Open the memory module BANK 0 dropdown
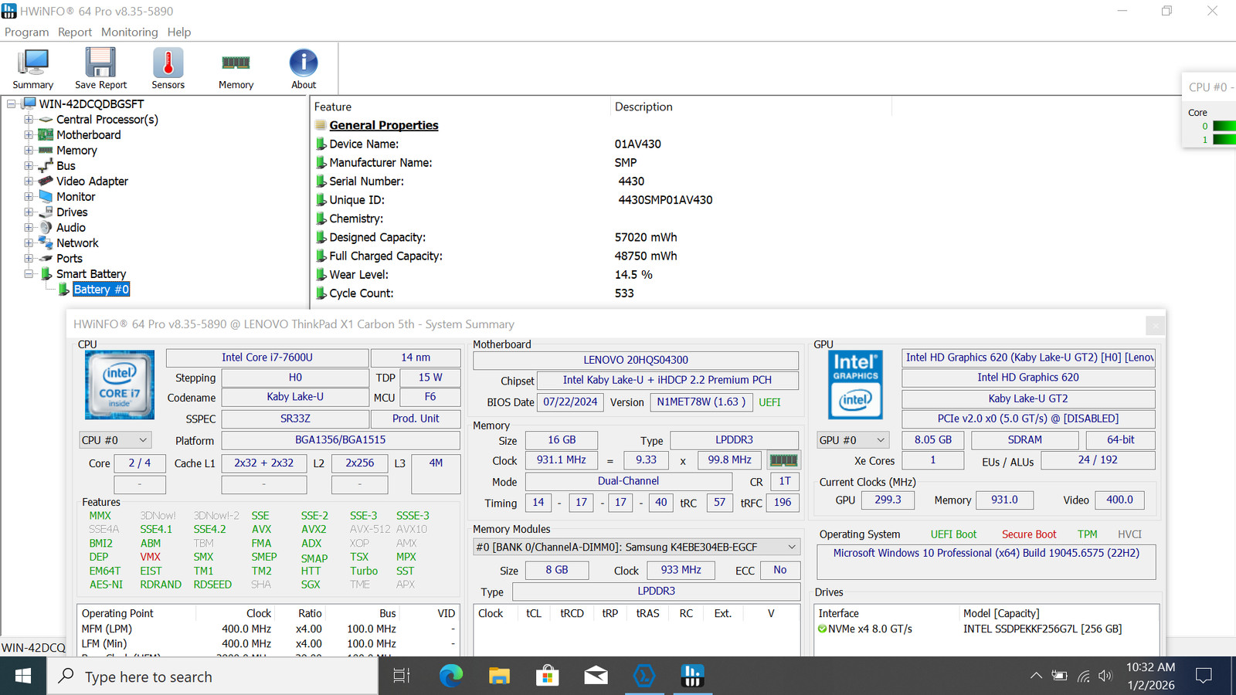This screenshot has height=695, width=1236. pos(637,548)
